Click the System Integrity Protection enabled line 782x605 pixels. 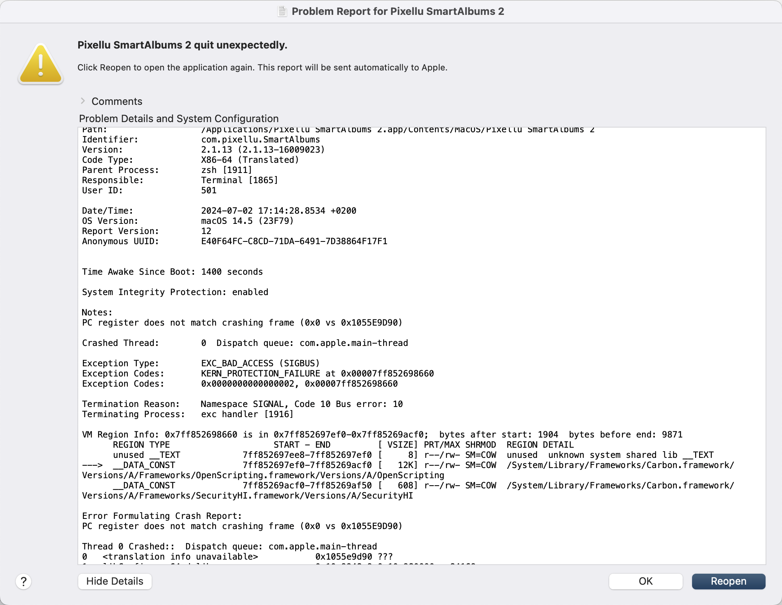point(175,292)
